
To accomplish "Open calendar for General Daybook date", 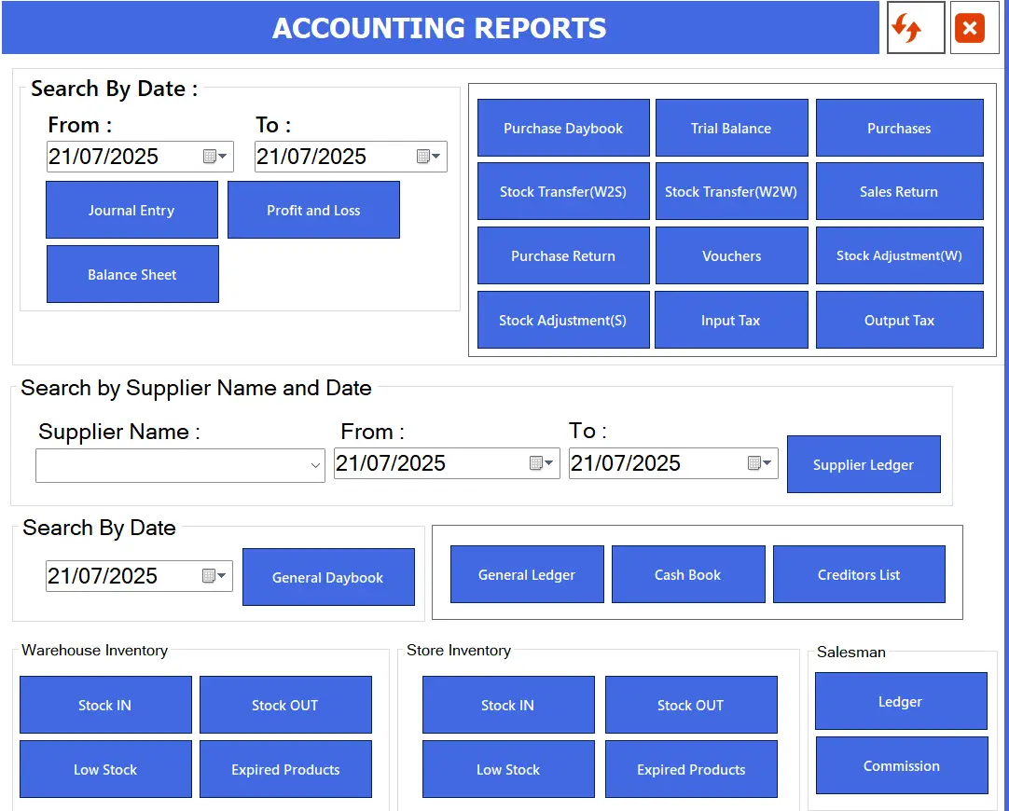I will [213, 575].
